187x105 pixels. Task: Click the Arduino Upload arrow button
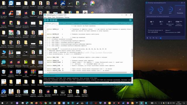[48, 20]
